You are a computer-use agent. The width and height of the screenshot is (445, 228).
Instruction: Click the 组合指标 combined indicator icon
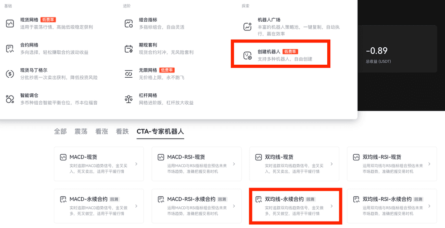129,23
